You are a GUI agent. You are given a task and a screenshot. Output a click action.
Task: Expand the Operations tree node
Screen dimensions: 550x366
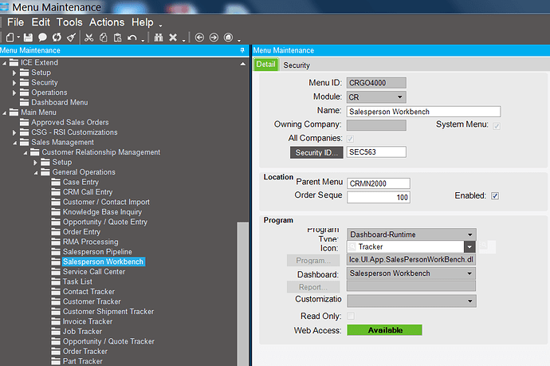coord(14,93)
